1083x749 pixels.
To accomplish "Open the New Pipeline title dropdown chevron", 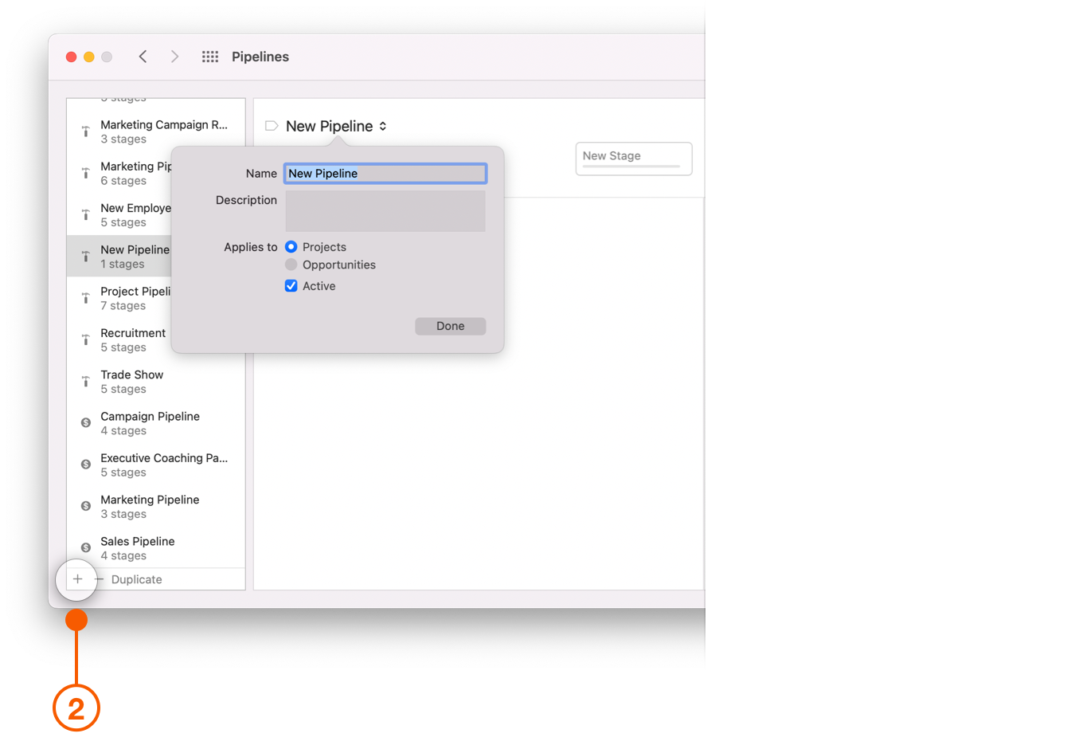I will pyautogui.click(x=383, y=126).
